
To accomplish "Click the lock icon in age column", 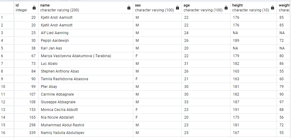I will (226, 8).
